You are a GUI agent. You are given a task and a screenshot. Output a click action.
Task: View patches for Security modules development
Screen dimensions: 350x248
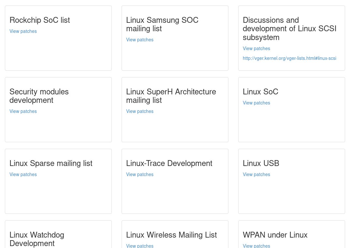[x=23, y=111]
